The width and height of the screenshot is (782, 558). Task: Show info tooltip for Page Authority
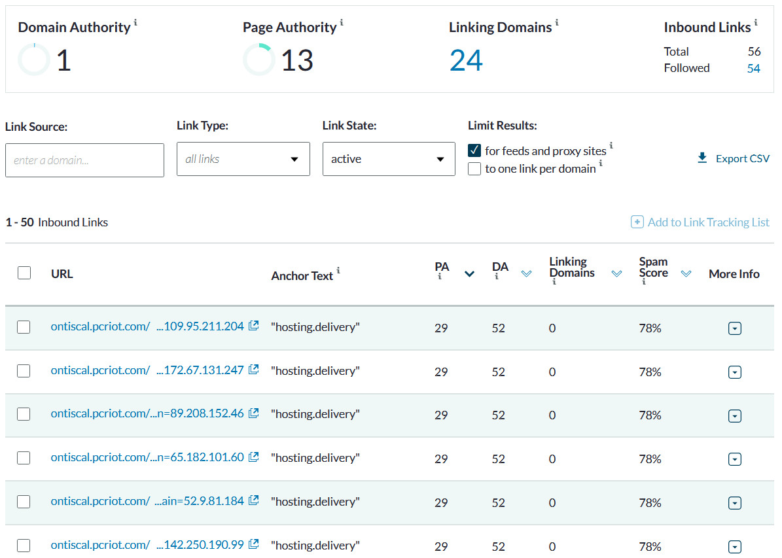tap(342, 22)
